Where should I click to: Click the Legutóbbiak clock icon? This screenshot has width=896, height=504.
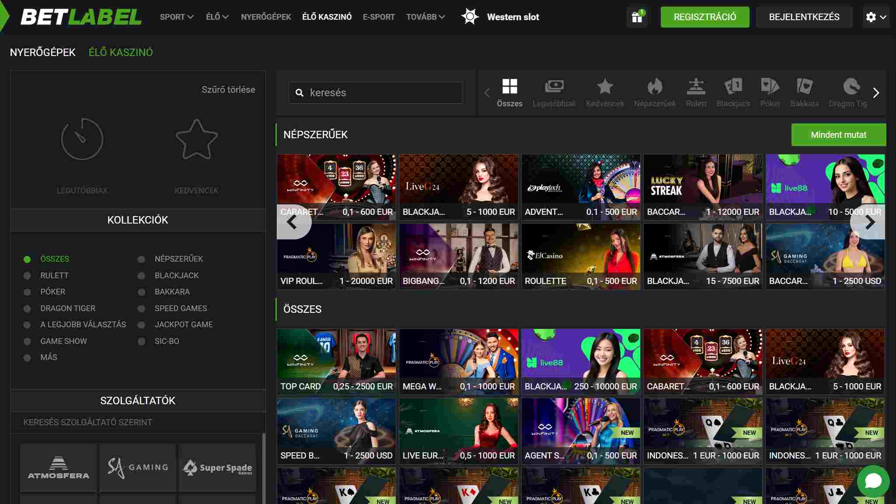(x=82, y=139)
